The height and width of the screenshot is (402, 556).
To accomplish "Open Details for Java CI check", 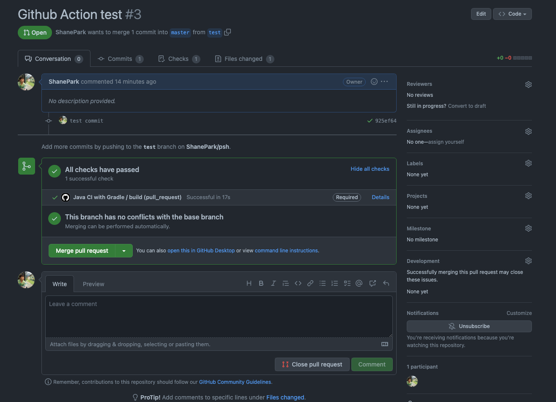I will click(x=381, y=197).
